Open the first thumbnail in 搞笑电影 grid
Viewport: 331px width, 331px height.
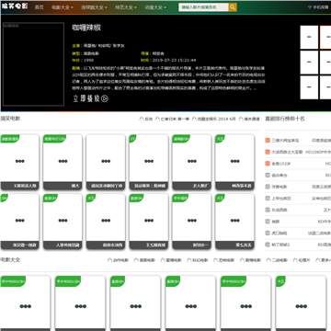click(20, 162)
